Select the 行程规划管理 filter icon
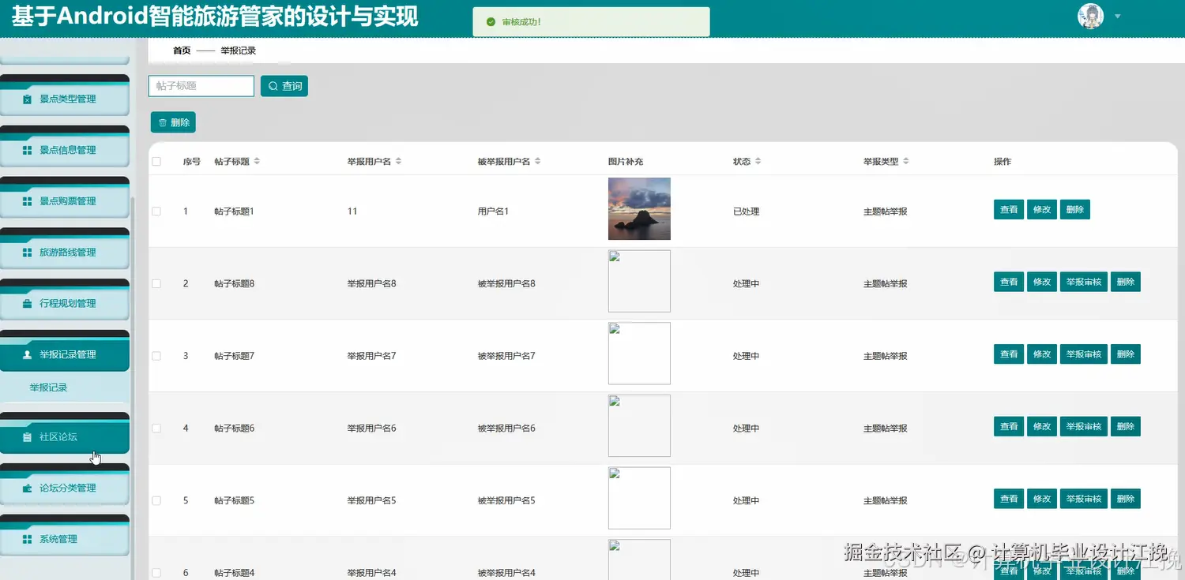The width and height of the screenshot is (1185, 580). 28,303
